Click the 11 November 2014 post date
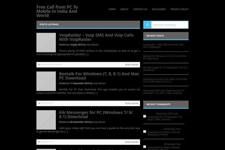The width and height of the screenshot is (225, 150). coord(80,83)
